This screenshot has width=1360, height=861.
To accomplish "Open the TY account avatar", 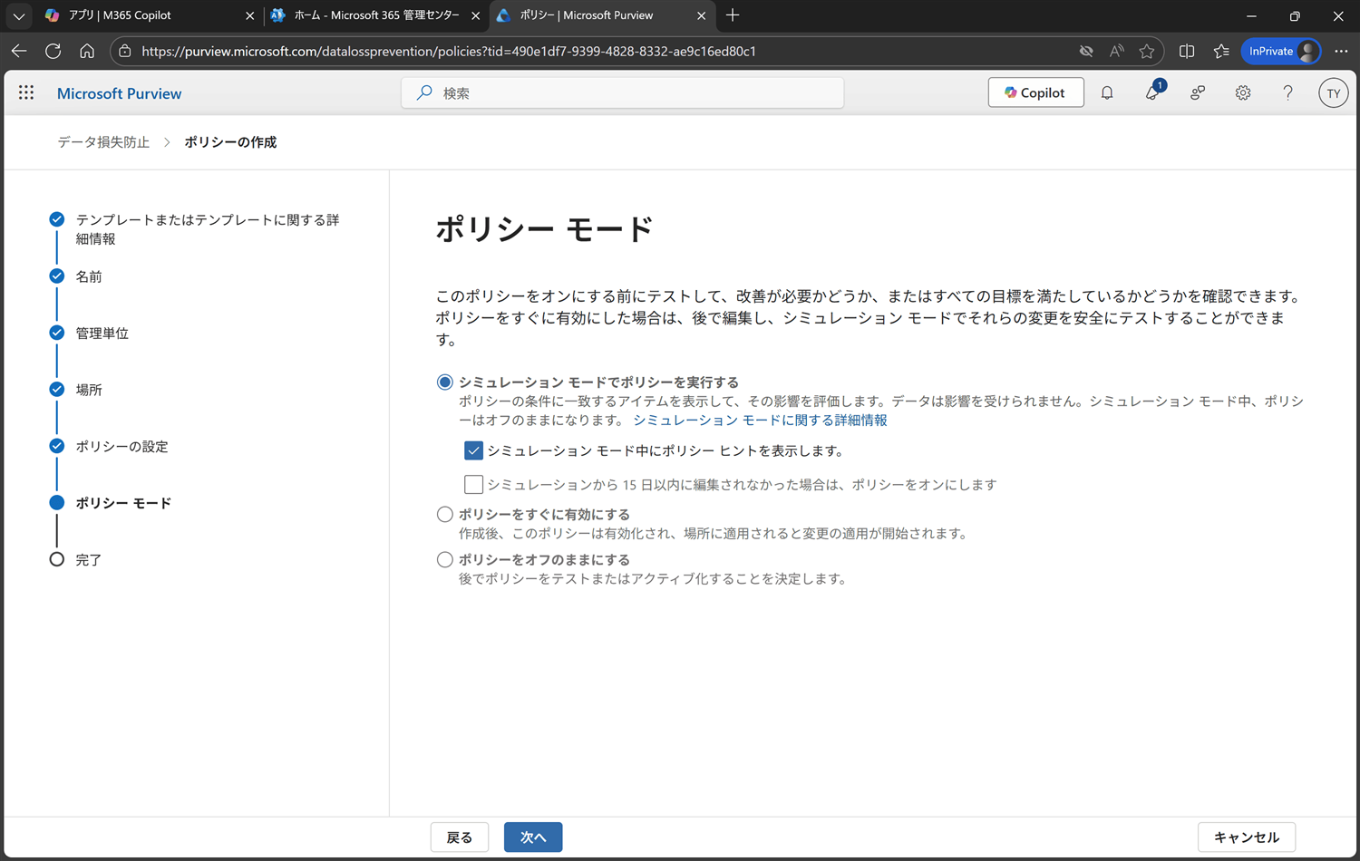I will (1333, 92).
